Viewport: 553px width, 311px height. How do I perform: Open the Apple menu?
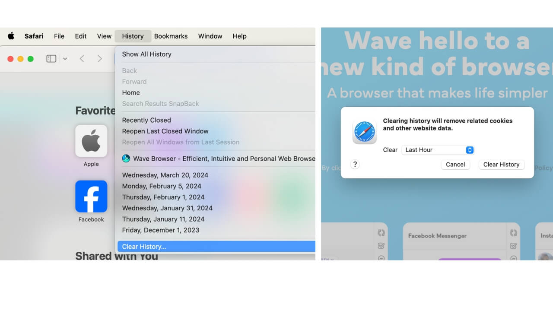tap(11, 36)
